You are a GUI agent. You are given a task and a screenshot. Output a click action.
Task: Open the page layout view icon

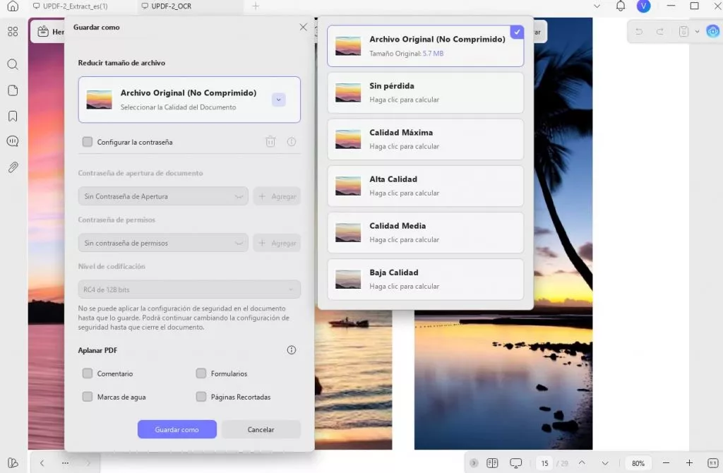[492, 463]
